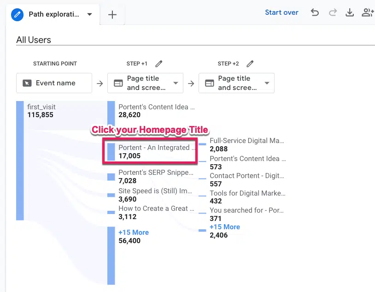Click the All Users segment heading
Screen dimensions: 375x292
click(34, 40)
